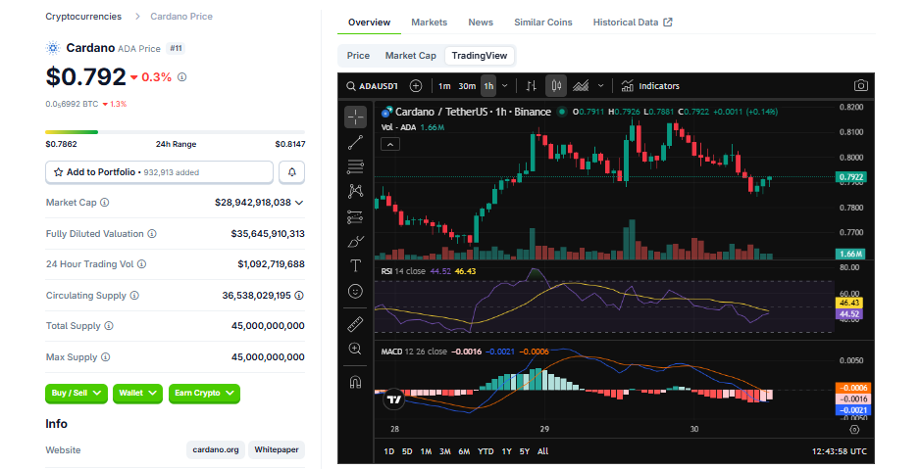This screenshot has height=469, width=921.
Task: Switch chart interval to 1m
Action: pyautogui.click(x=444, y=86)
